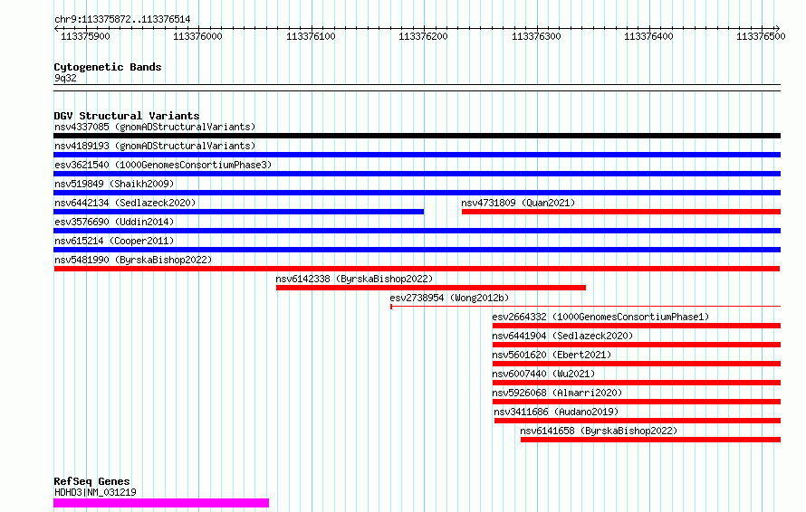806x512 pixels.
Task: Open esv2664332 1000GenomesConsortiumPhase1 label
Action: 600,317
